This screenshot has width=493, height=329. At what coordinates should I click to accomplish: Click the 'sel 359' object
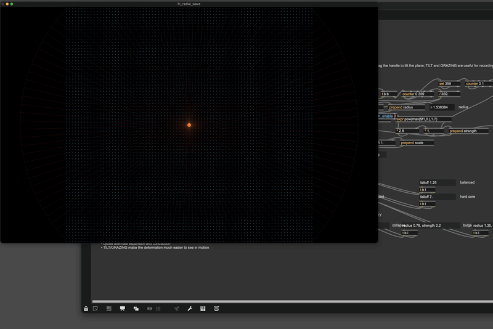[449, 84]
